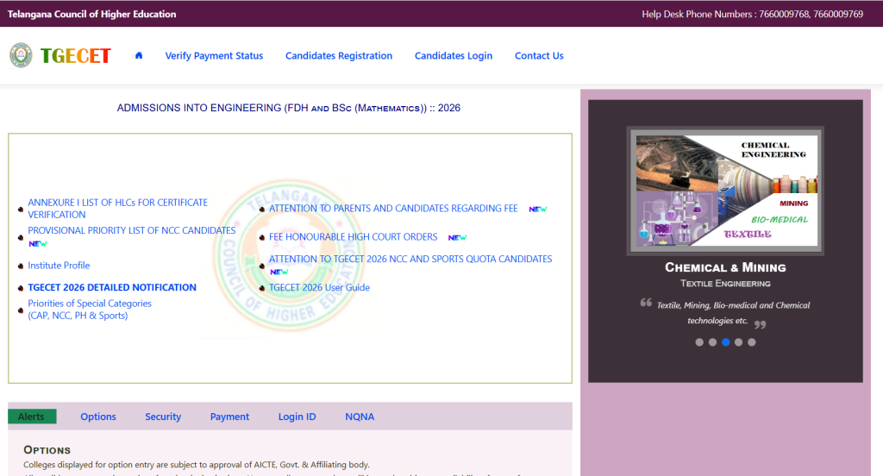Click the colleges option entry approval sentence
This screenshot has height=476, width=883.
pos(197,465)
